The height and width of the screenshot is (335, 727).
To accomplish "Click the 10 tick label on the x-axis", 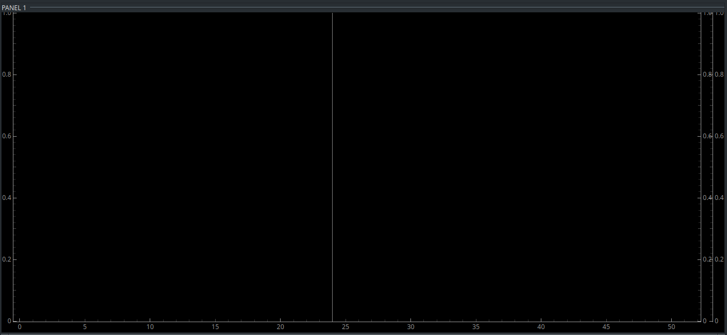I will 150,327.
